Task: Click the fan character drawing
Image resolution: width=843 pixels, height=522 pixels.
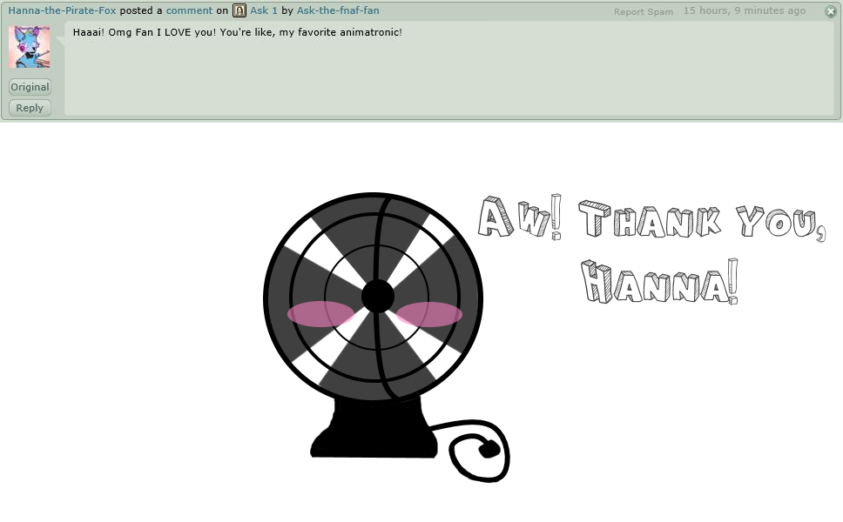Action: click(x=386, y=337)
